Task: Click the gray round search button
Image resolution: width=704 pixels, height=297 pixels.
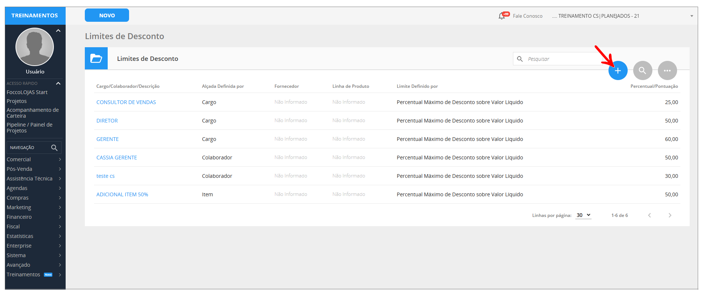Action: click(642, 70)
